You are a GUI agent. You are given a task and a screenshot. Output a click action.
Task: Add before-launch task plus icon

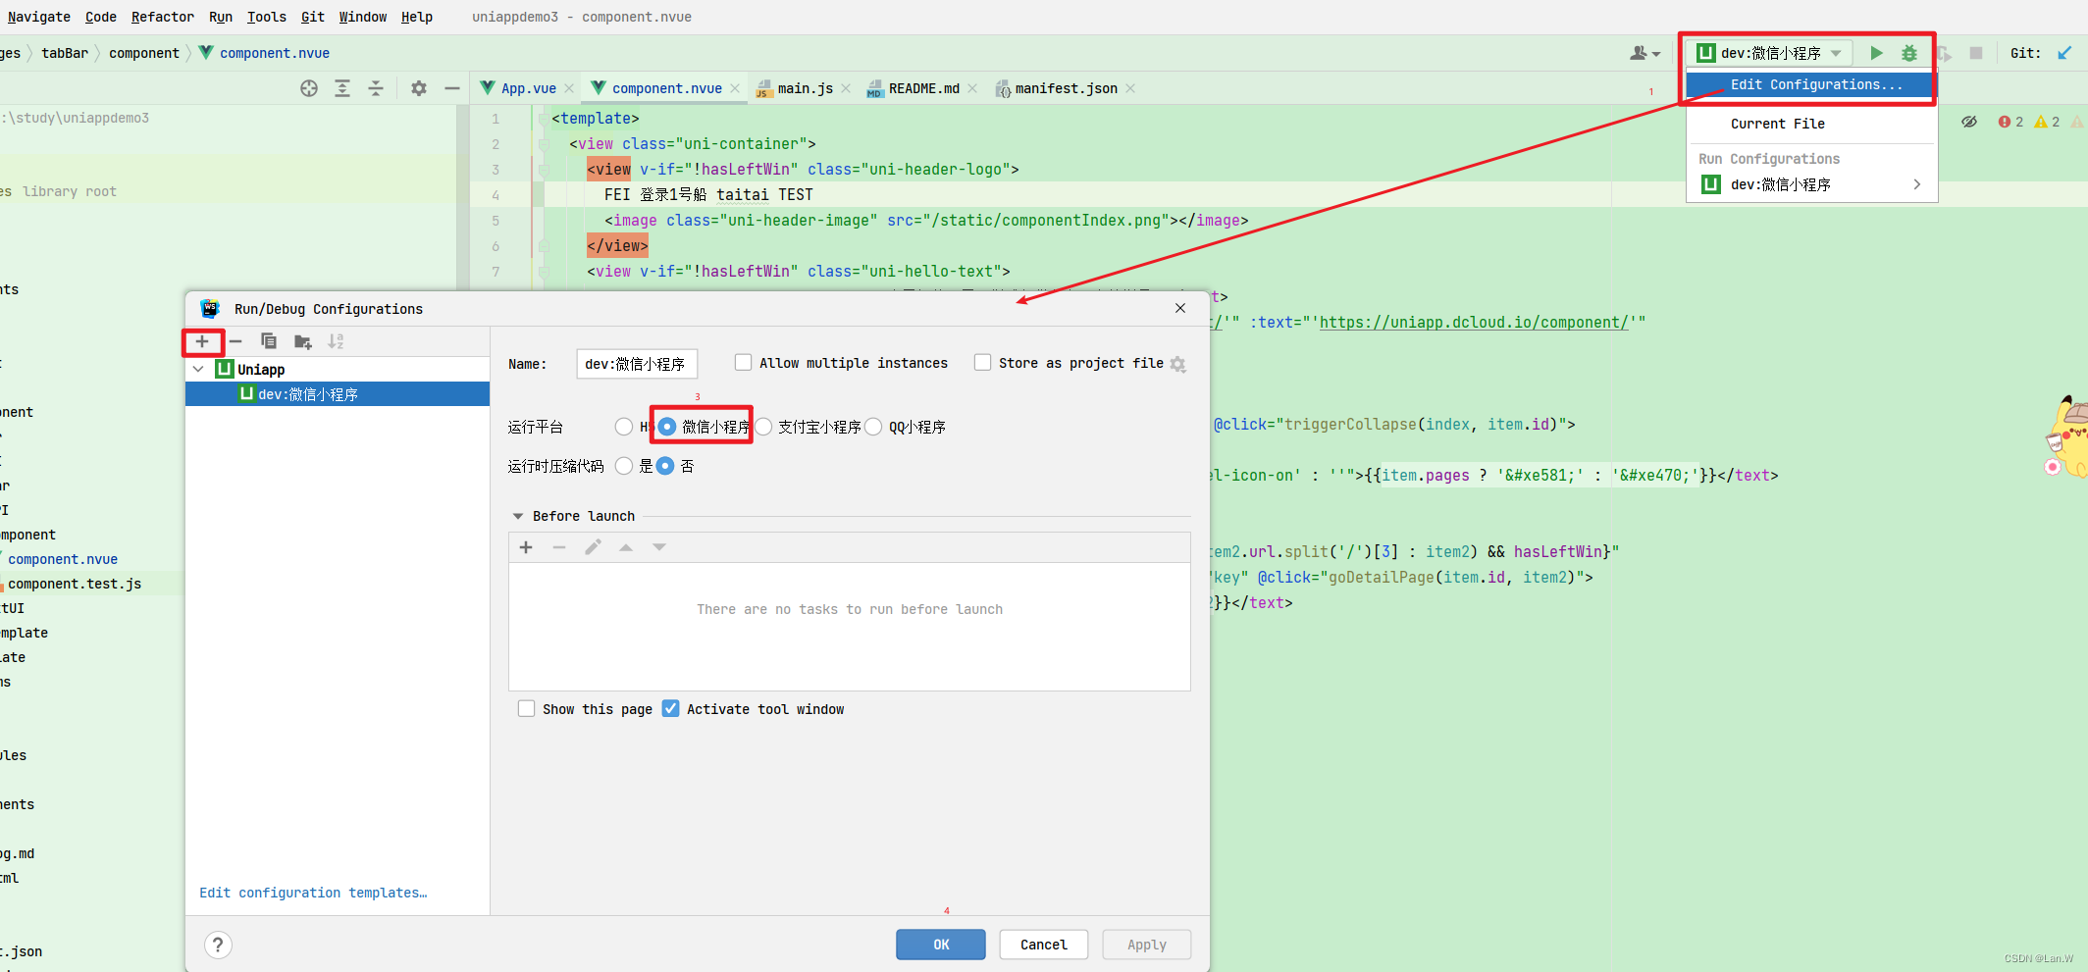coord(526,547)
